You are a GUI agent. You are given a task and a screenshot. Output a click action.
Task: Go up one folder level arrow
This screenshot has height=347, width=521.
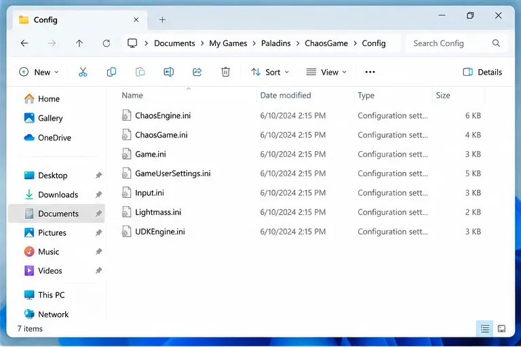[x=79, y=43]
